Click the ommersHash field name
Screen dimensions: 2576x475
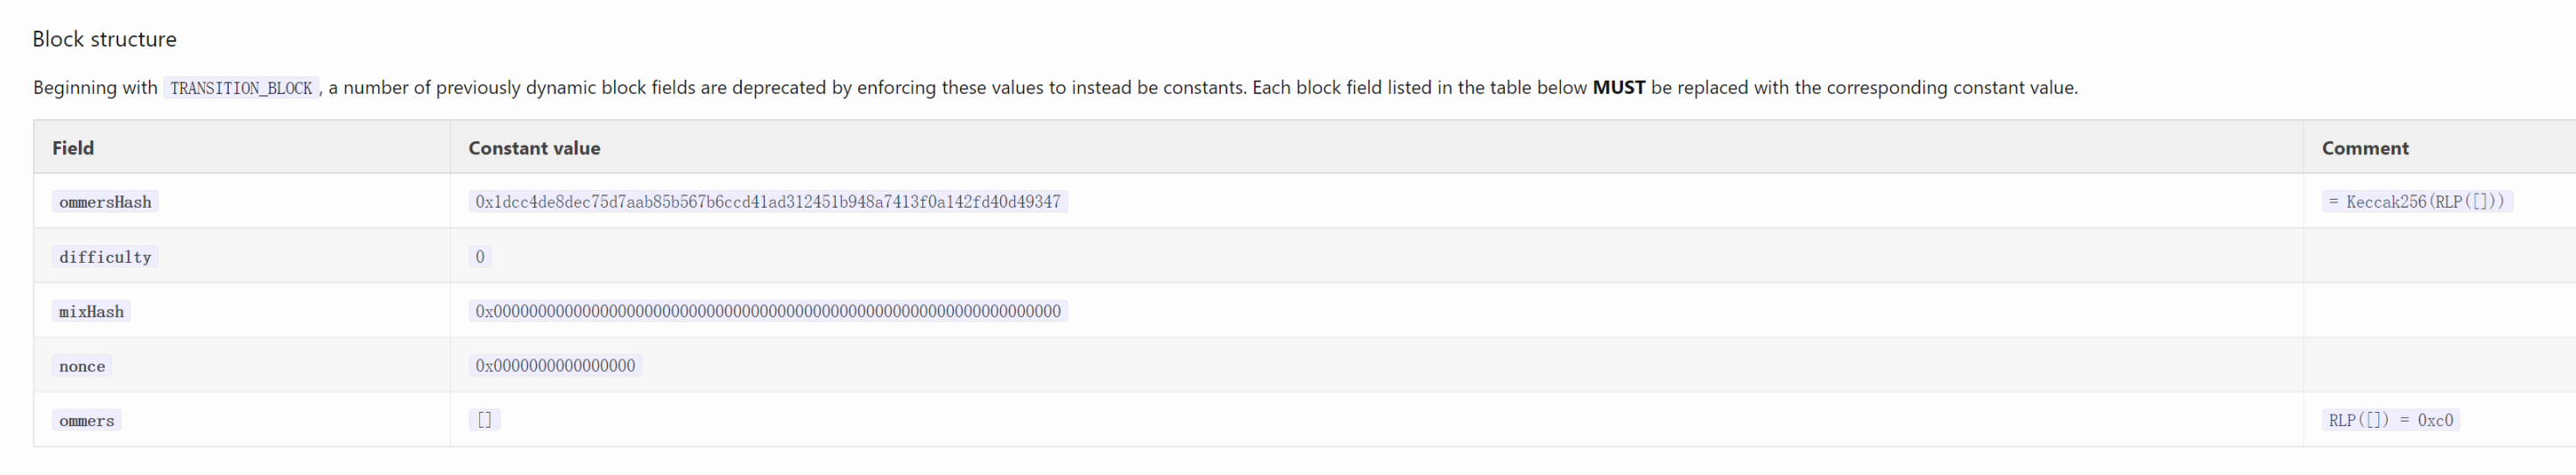(x=105, y=202)
